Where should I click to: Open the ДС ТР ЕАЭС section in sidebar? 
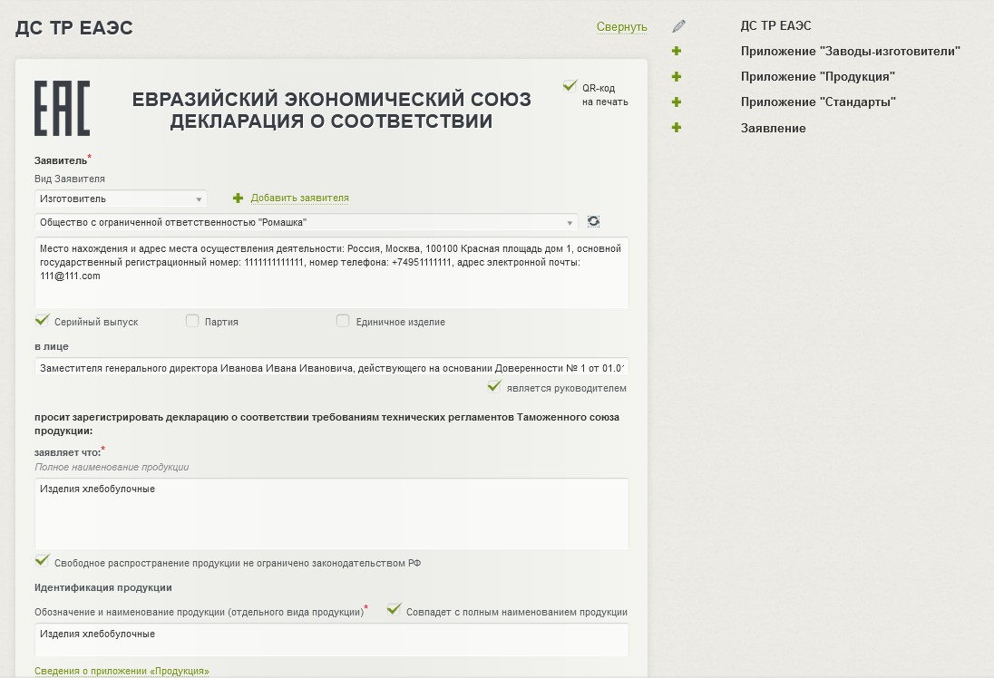775,26
